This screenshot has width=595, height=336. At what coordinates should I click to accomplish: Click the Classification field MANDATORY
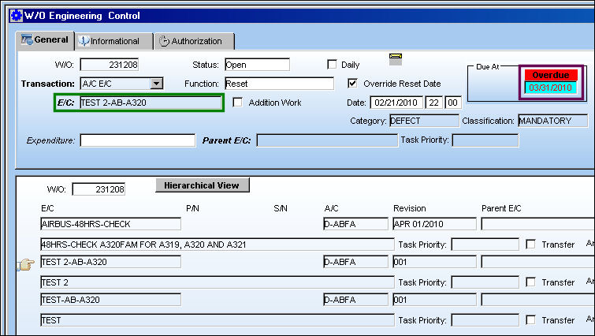pyautogui.click(x=553, y=121)
